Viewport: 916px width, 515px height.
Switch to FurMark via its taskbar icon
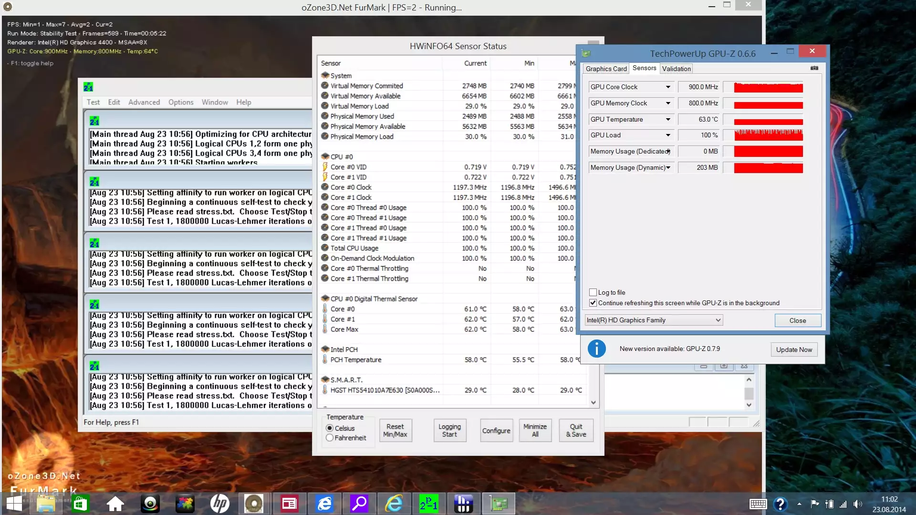[x=254, y=504]
